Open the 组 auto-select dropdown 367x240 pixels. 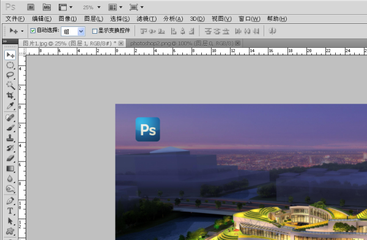[73, 31]
